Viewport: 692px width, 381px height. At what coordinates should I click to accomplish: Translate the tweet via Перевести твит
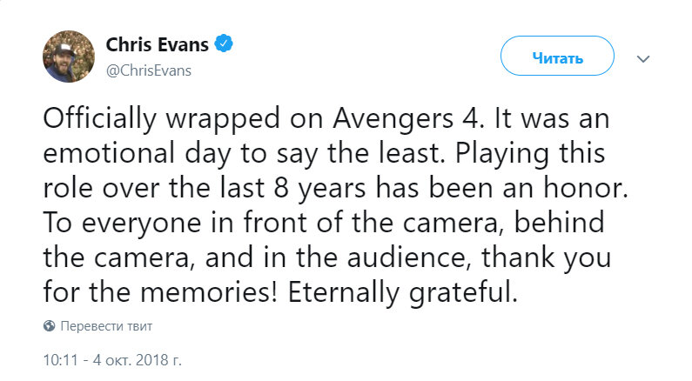[106, 326]
